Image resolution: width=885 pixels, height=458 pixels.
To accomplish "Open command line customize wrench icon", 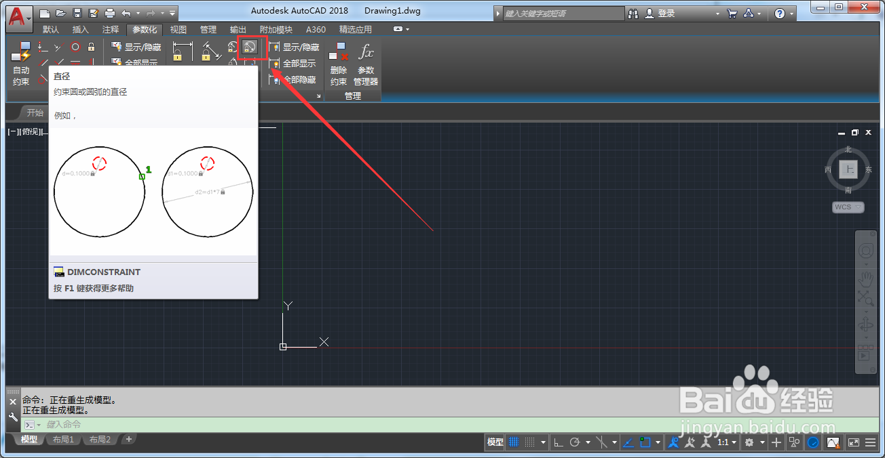I will coord(13,417).
